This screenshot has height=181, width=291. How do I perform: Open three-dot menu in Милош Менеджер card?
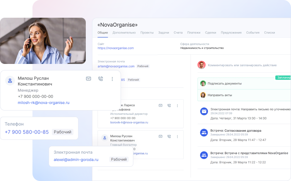tap(112, 79)
